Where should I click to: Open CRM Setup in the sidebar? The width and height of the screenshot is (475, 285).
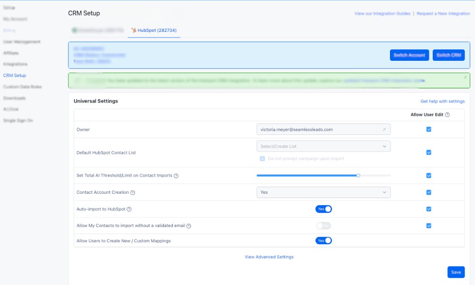pos(15,76)
